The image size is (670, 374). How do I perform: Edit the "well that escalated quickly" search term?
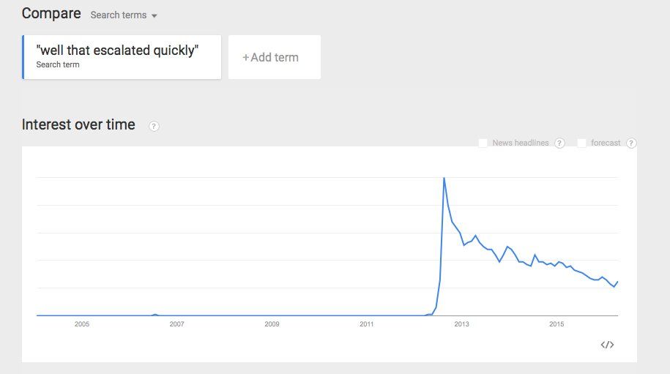(118, 51)
